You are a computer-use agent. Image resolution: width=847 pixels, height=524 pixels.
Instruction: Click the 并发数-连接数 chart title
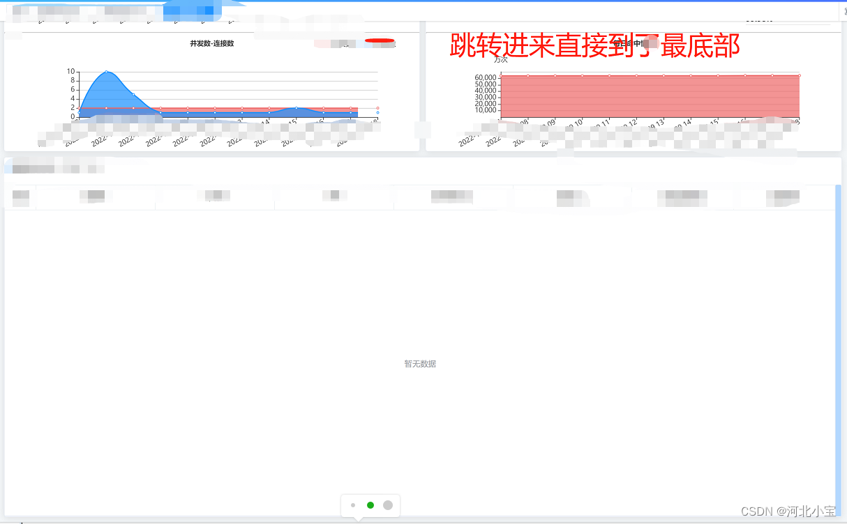point(211,43)
